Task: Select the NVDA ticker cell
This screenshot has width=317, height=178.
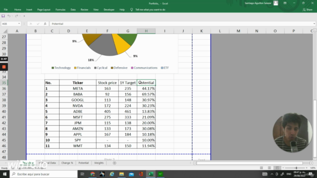Action: [x=78, y=106]
